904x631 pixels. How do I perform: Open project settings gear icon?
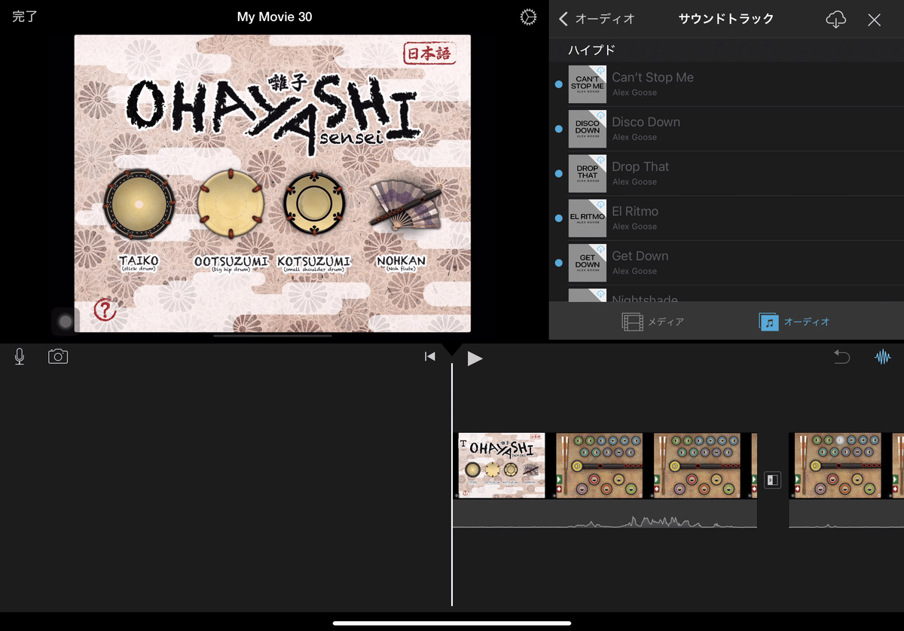[529, 17]
